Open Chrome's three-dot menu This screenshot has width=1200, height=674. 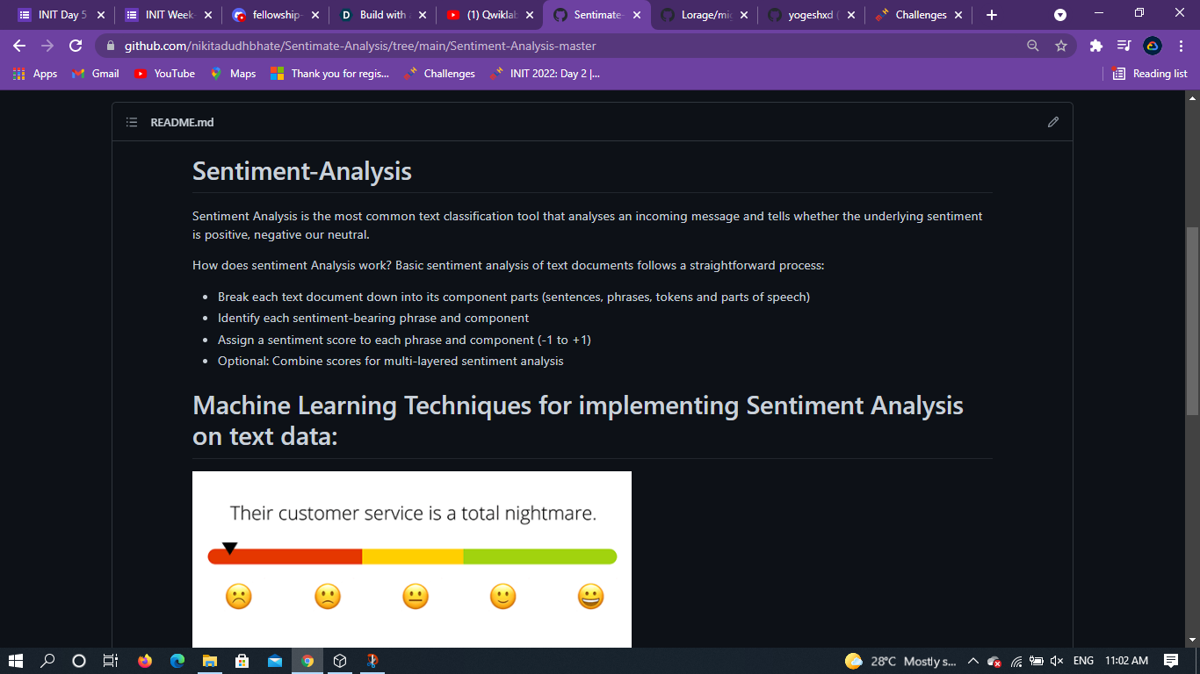pos(1180,45)
